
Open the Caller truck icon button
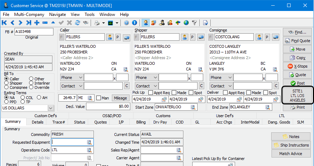coord(126,37)
